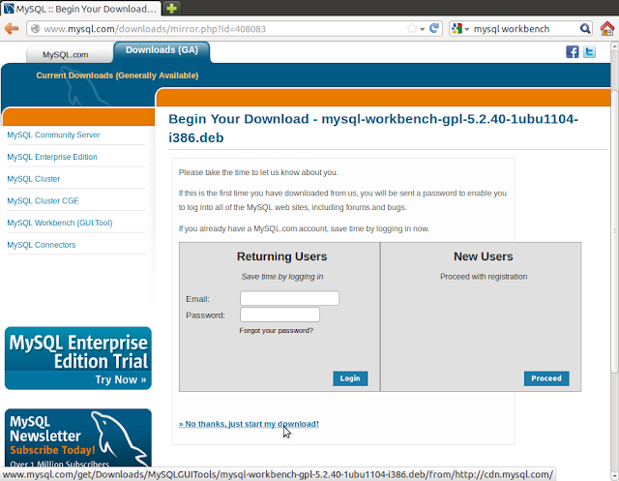The height and width of the screenshot is (481, 619).
Task: Open the MySQL Connectors link
Action: click(x=41, y=245)
